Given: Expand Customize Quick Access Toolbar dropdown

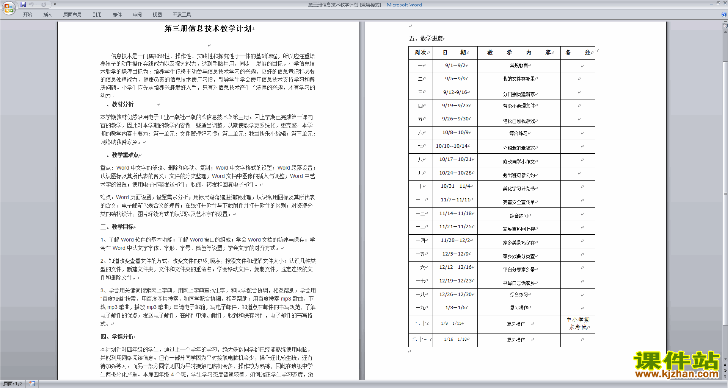Looking at the screenshot, I should coord(55,5).
